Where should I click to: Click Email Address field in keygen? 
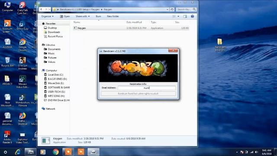point(147,88)
